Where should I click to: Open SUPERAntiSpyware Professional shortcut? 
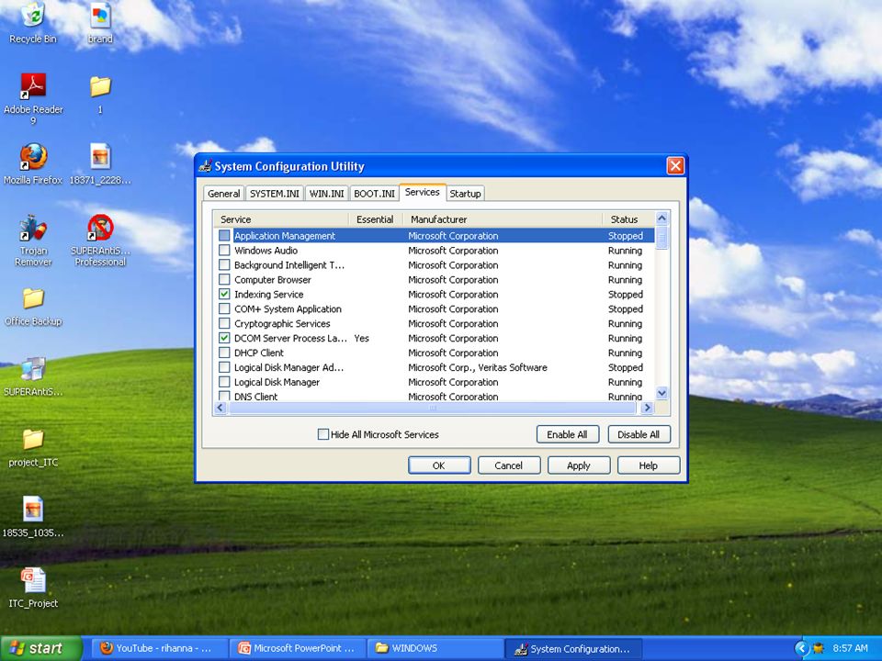[100, 240]
